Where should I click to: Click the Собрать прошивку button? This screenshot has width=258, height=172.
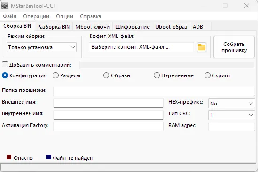tap(234, 47)
